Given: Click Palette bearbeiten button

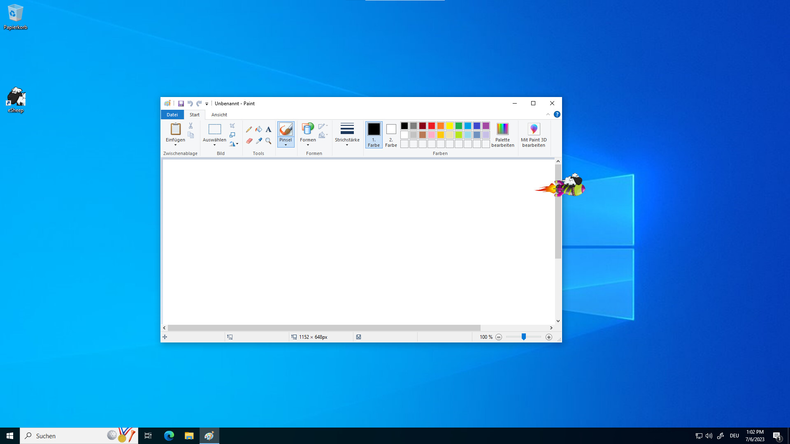Looking at the screenshot, I should (x=502, y=134).
